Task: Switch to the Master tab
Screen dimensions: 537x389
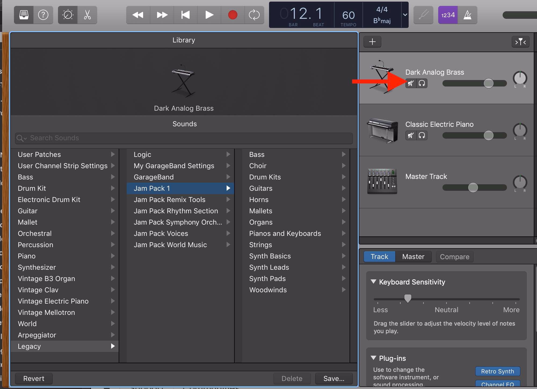Action: 413,257
